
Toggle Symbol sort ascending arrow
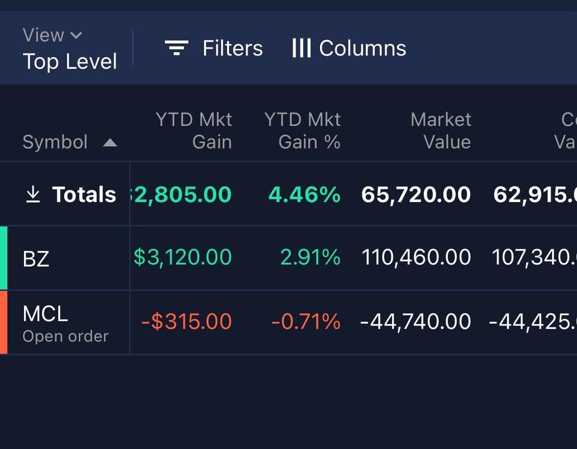pyautogui.click(x=110, y=142)
